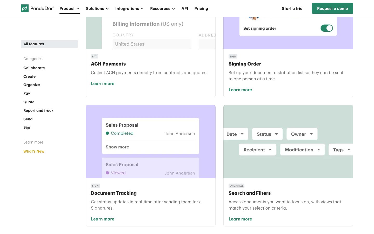374x234 pixels.
Task: Open the Status filter dropdown
Action: pyautogui.click(x=267, y=134)
